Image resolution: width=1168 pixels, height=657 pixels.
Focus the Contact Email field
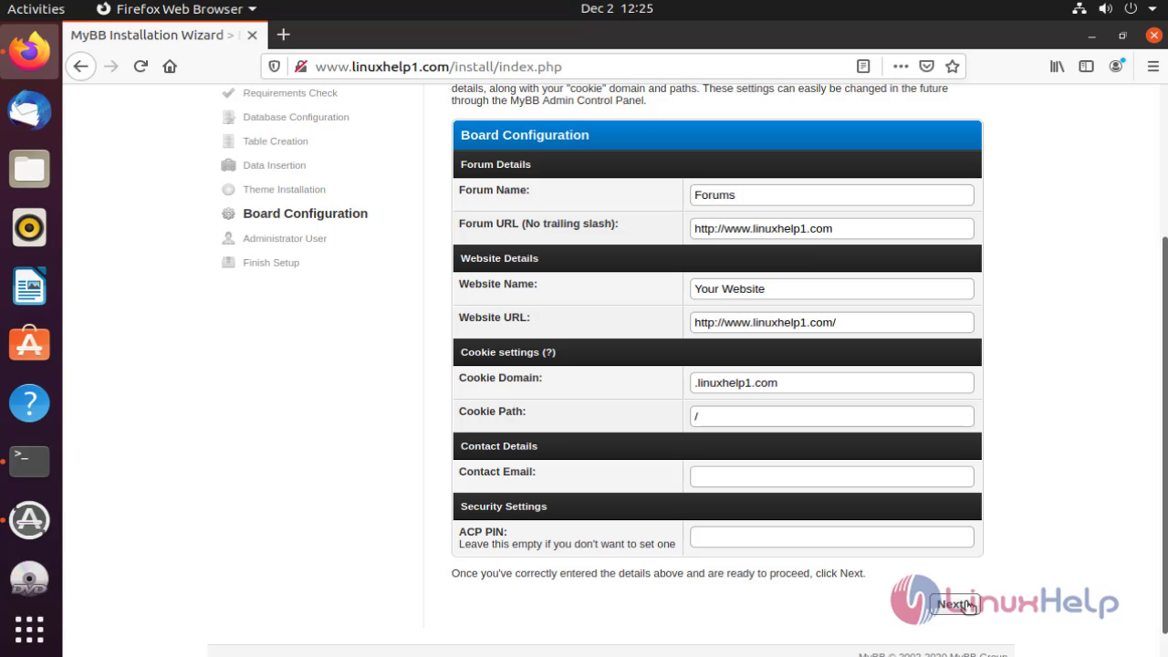click(x=831, y=477)
